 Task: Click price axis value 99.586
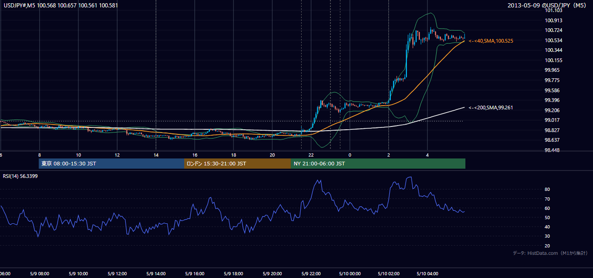point(552,90)
